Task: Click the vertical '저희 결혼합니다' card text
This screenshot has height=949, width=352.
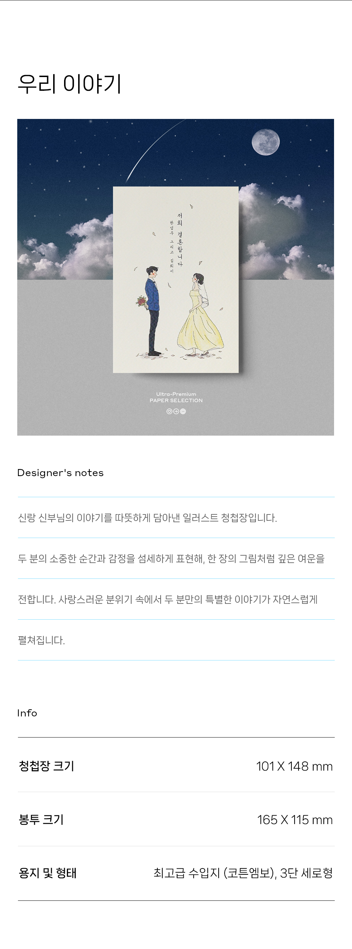Action: pyautogui.click(x=180, y=240)
